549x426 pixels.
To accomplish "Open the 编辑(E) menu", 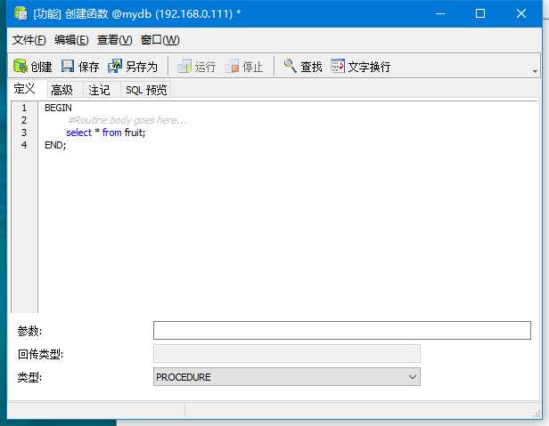I will (x=71, y=40).
